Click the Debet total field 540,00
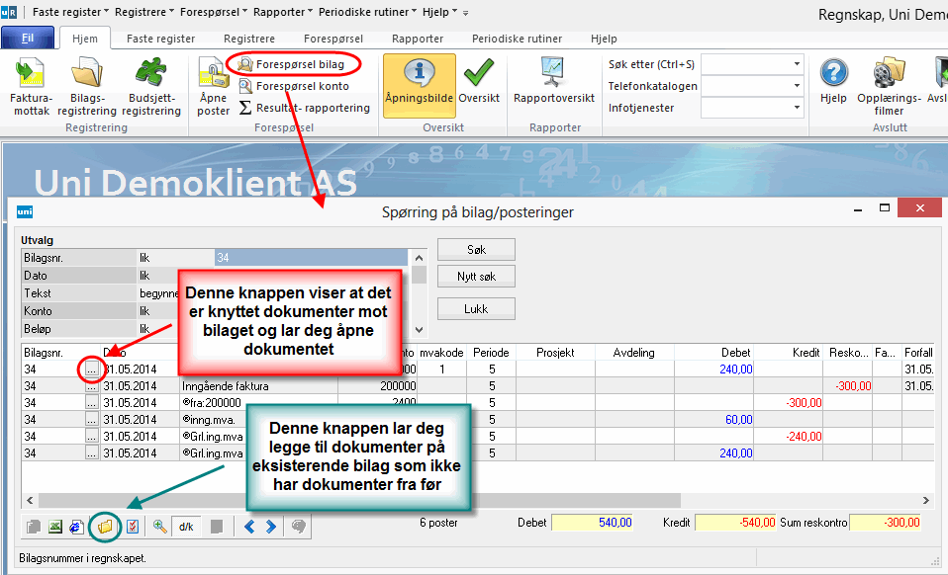This screenshot has width=948, height=575. point(593,523)
